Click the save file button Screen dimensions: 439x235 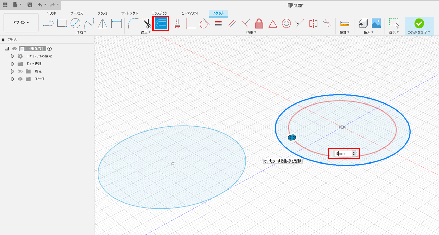[30, 5]
